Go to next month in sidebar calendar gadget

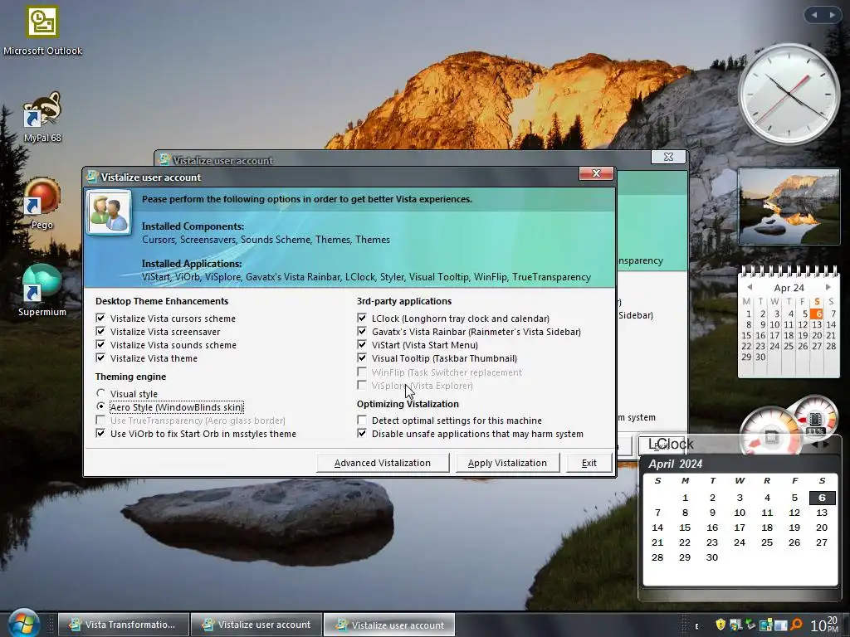coord(828,287)
